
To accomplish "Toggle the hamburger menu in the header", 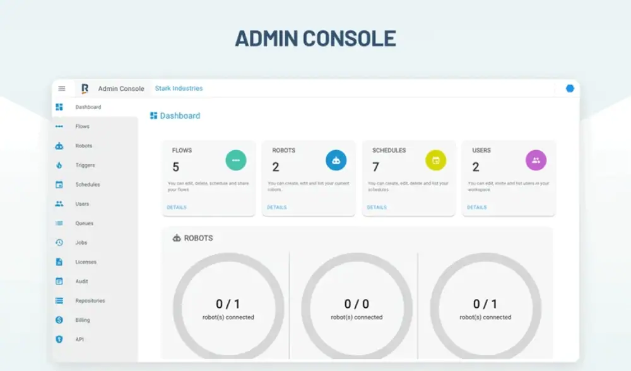I will tap(62, 88).
